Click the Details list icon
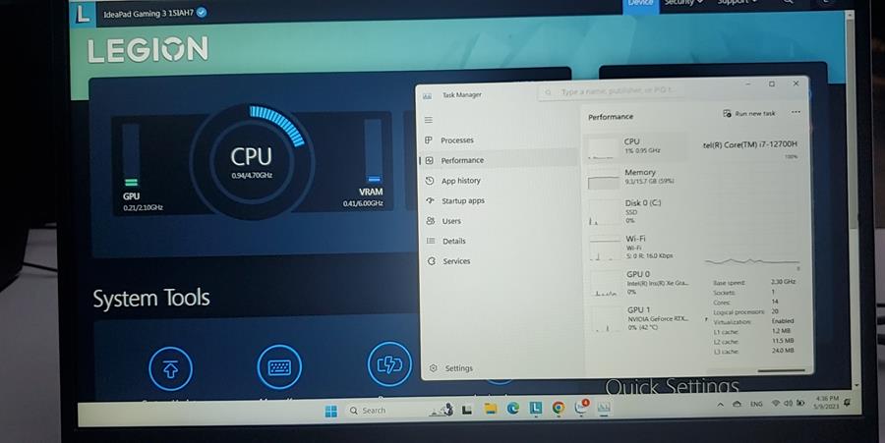The image size is (885, 443). tap(432, 241)
